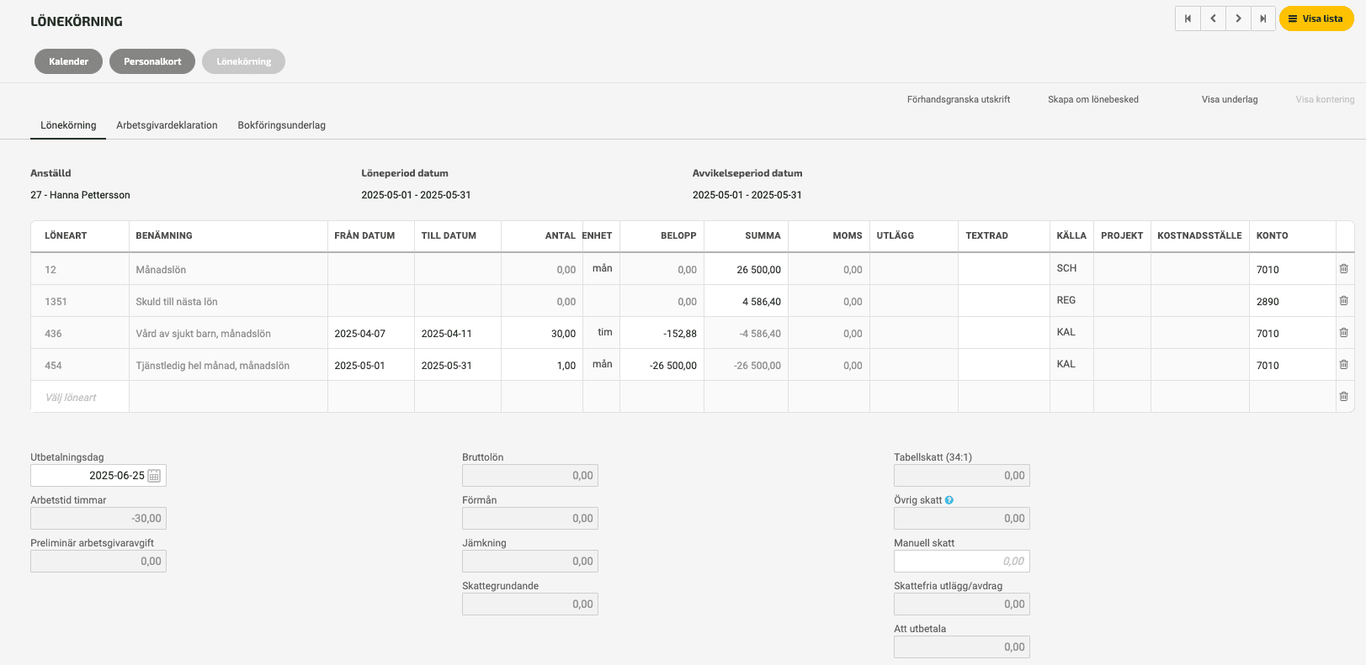Click the Bruttolön field
The width and height of the screenshot is (1366, 665).
(530, 476)
